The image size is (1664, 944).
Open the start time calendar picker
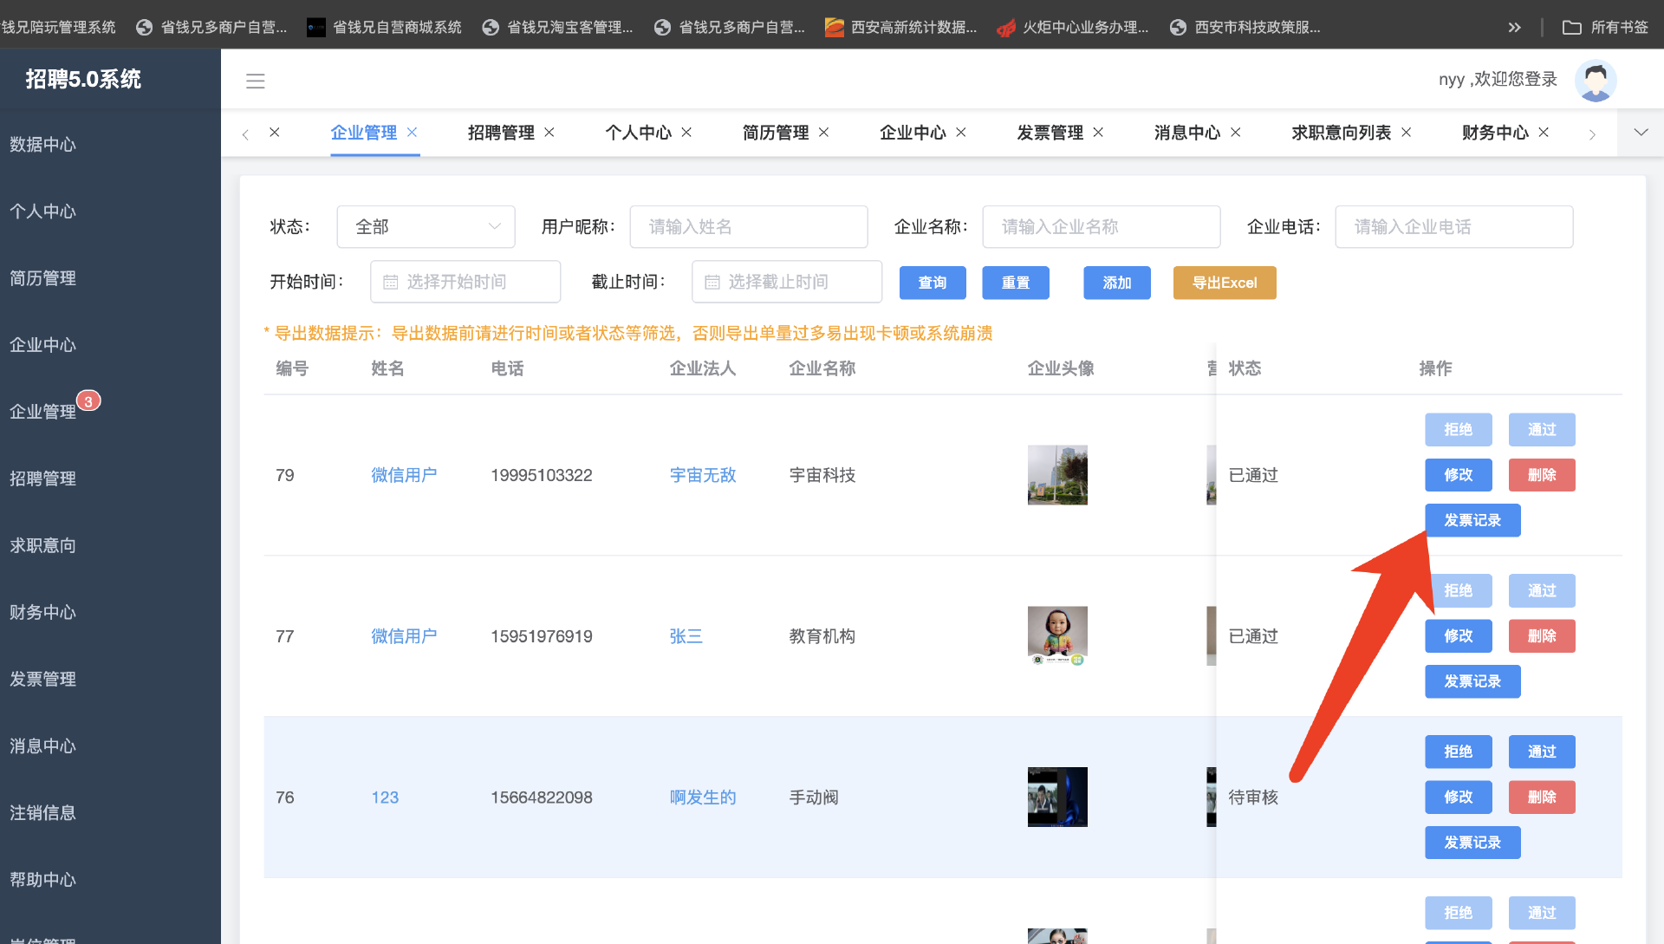[465, 282]
